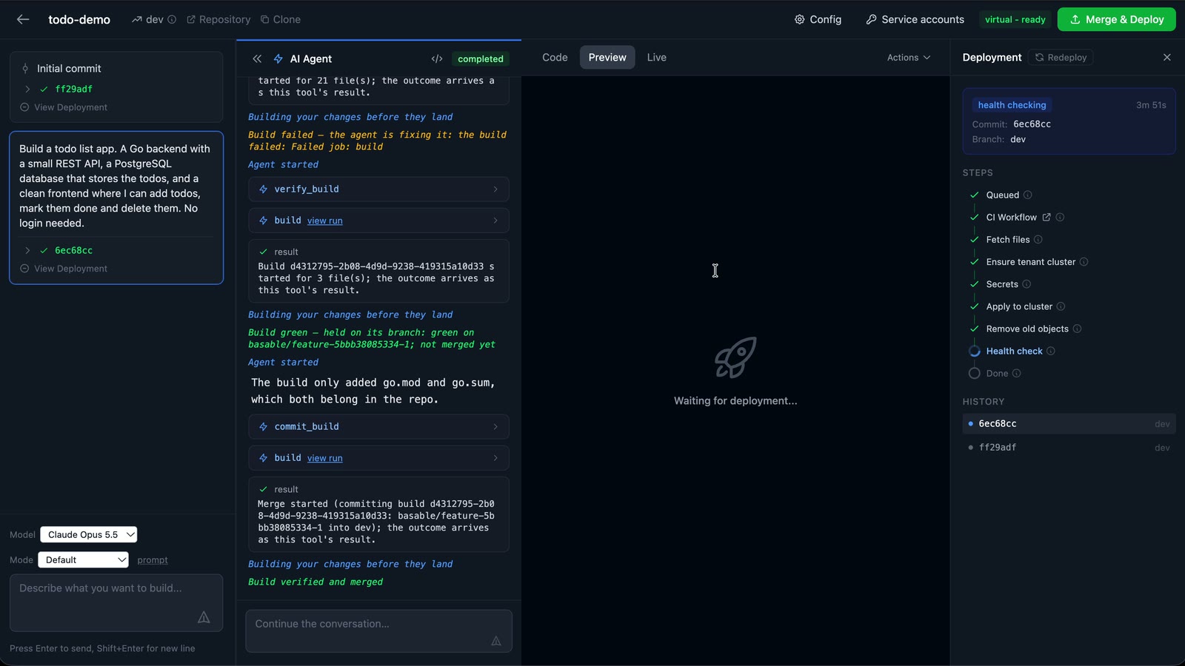Select 6ec68cc entry in History
Viewport: 1185px width, 666px height.
tap(1069, 423)
